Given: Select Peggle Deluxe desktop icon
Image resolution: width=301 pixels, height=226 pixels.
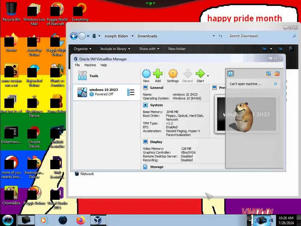Looking at the screenshot, I should click(x=34, y=195).
